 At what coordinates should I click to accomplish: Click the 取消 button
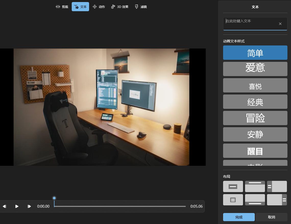[x=271, y=217]
